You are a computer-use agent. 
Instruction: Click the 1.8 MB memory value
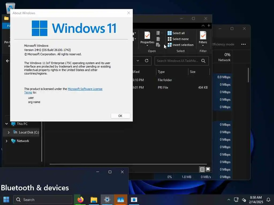pyautogui.click(x=187, y=177)
